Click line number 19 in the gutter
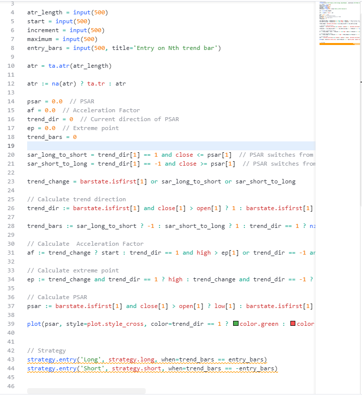362x396 pixels. [11, 146]
